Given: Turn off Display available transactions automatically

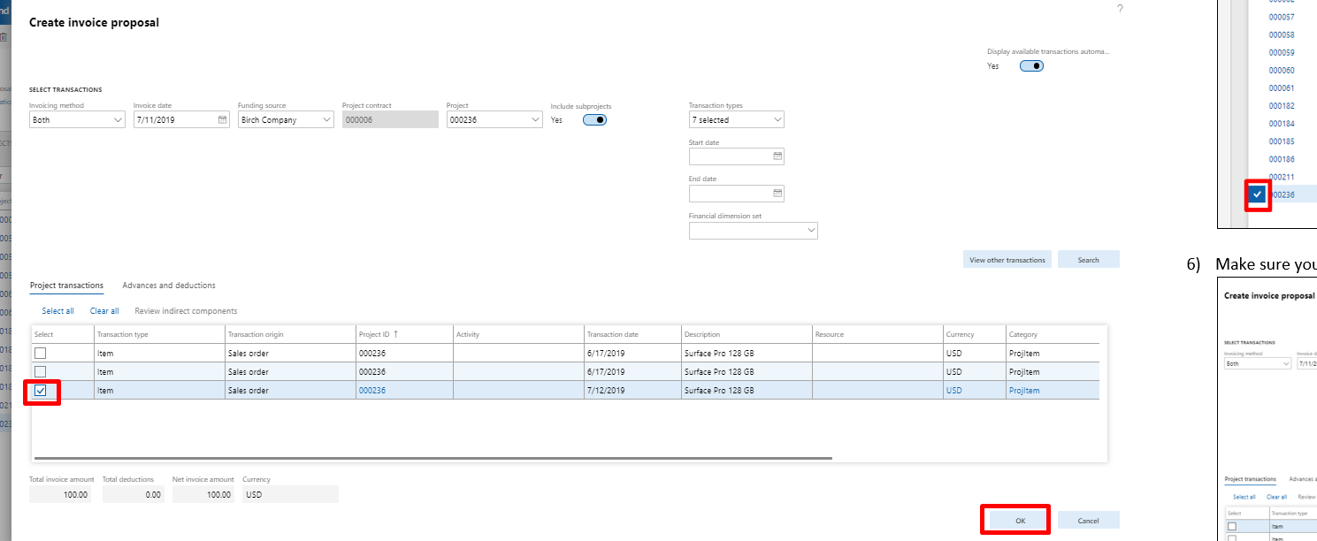Looking at the screenshot, I should (1030, 65).
